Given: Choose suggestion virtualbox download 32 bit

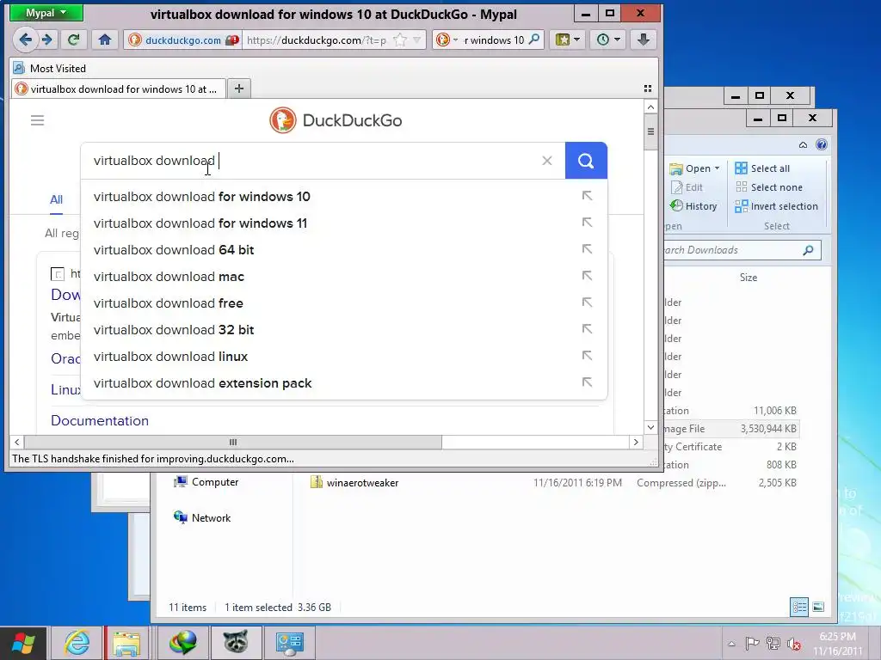Looking at the screenshot, I should click(344, 330).
